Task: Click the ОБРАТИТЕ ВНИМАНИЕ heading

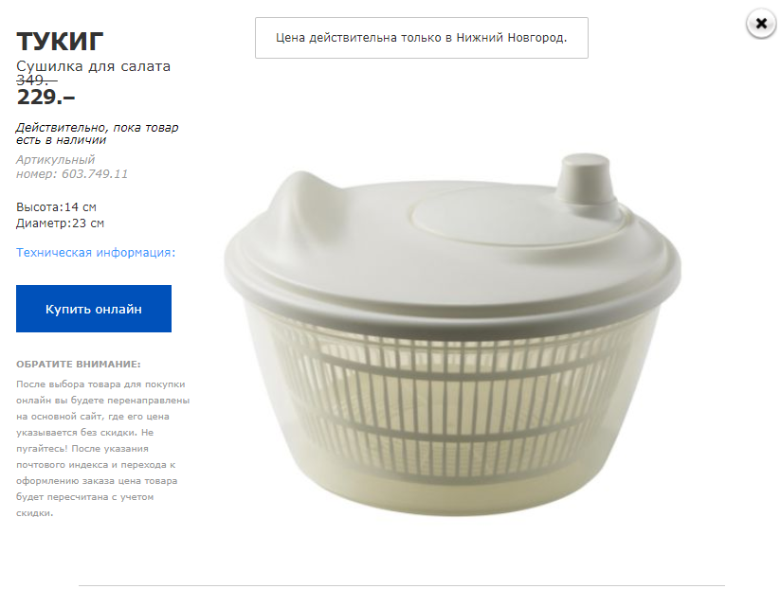Action: point(79,365)
